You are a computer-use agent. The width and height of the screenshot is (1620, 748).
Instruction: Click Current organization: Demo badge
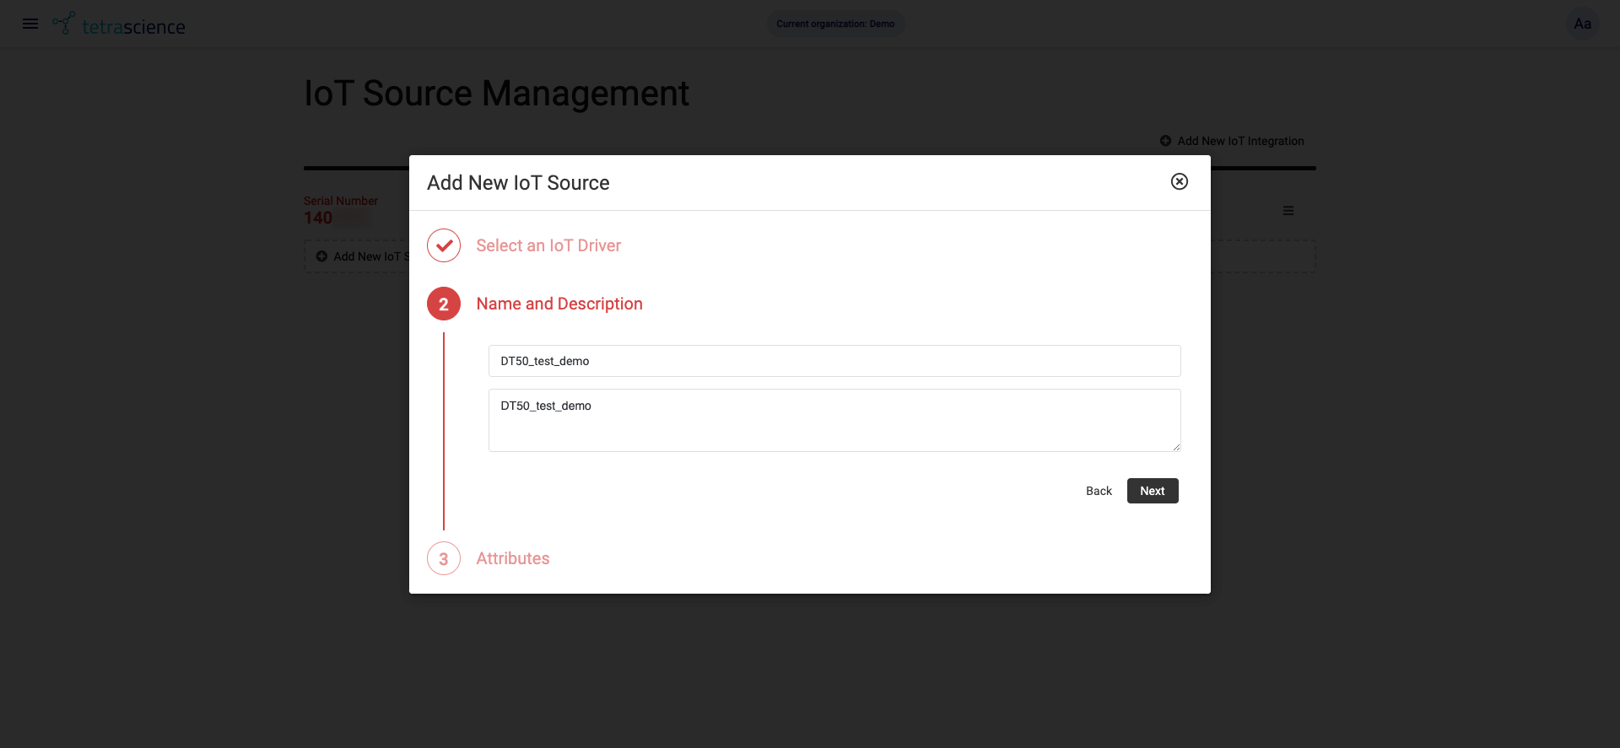click(835, 24)
